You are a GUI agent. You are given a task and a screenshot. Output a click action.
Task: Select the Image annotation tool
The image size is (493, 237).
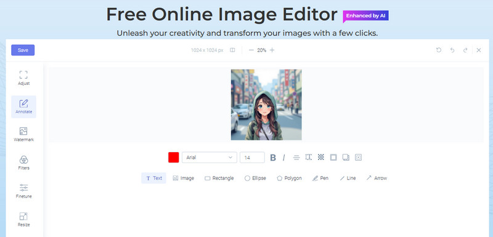pos(183,178)
